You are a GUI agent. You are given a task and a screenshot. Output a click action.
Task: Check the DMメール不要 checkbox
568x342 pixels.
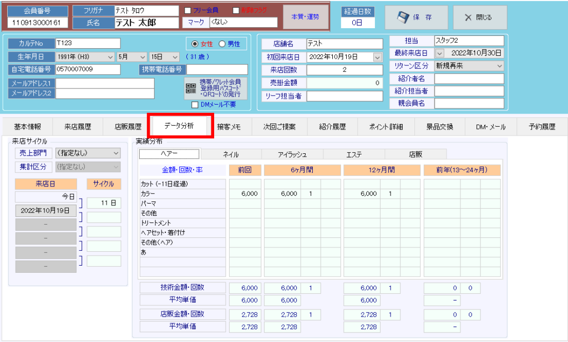click(195, 105)
